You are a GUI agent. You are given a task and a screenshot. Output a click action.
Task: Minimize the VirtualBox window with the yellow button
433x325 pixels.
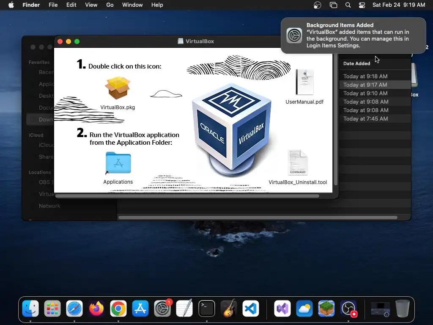tap(69, 41)
